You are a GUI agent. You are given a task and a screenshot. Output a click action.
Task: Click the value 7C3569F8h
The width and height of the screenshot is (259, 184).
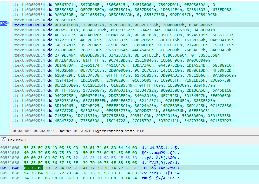(x=65, y=20)
